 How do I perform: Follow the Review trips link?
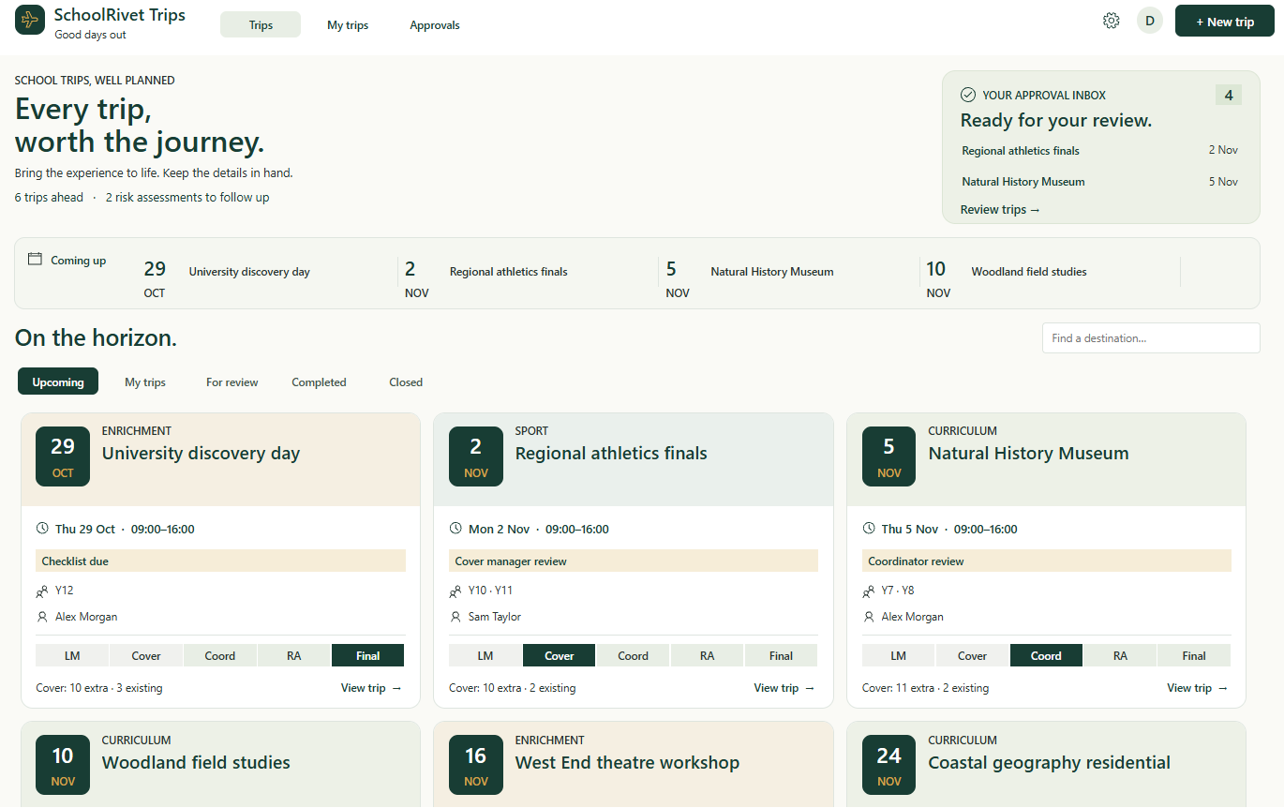[x=1001, y=209]
